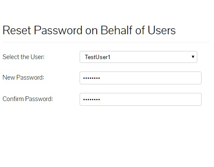Focus the Confirm Password input field
This screenshot has height=167, width=214.
[x=140, y=99]
